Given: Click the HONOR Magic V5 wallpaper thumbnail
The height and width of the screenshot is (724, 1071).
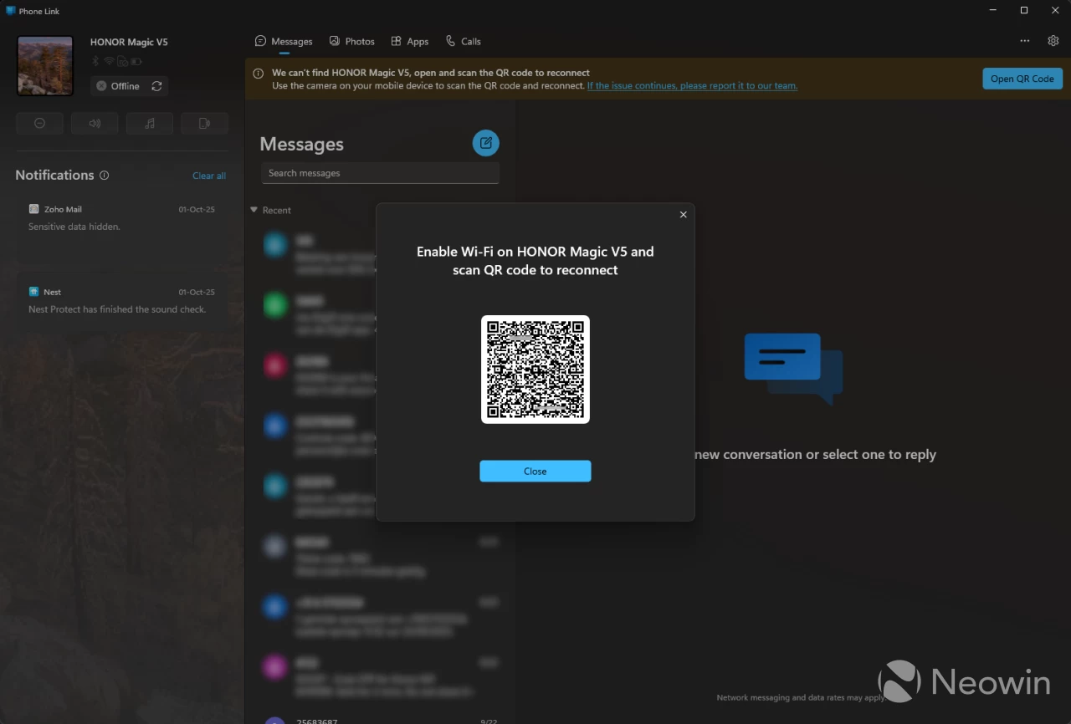Looking at the screenshot, I should [x=45, y=65].
